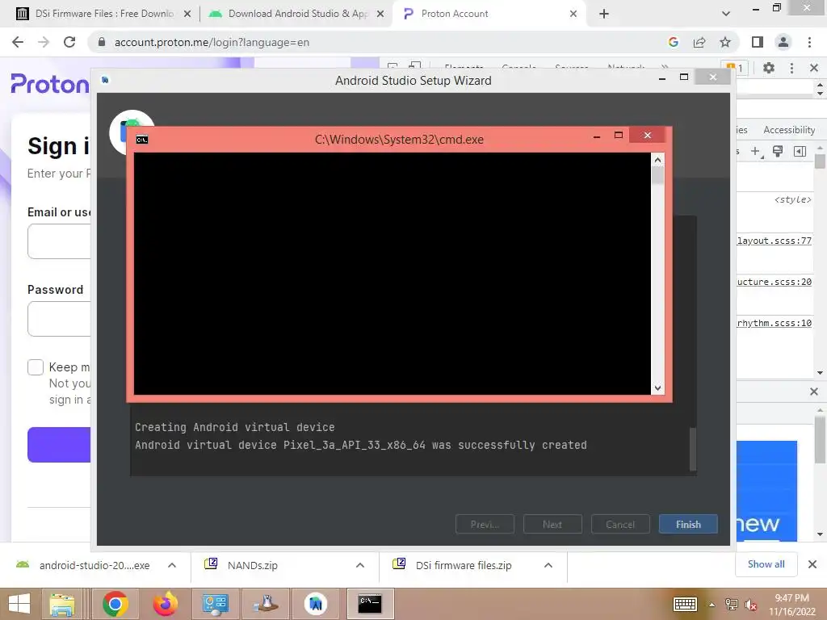Image resolution: width=827 pixels, height=620 pixels.
Task: Open Windows Start button
Action: tap(19, 604)
